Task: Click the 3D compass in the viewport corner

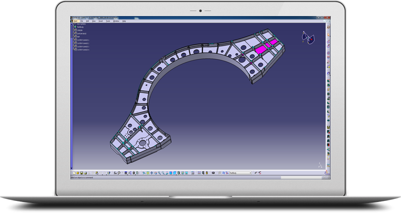Action: [307, 37]
